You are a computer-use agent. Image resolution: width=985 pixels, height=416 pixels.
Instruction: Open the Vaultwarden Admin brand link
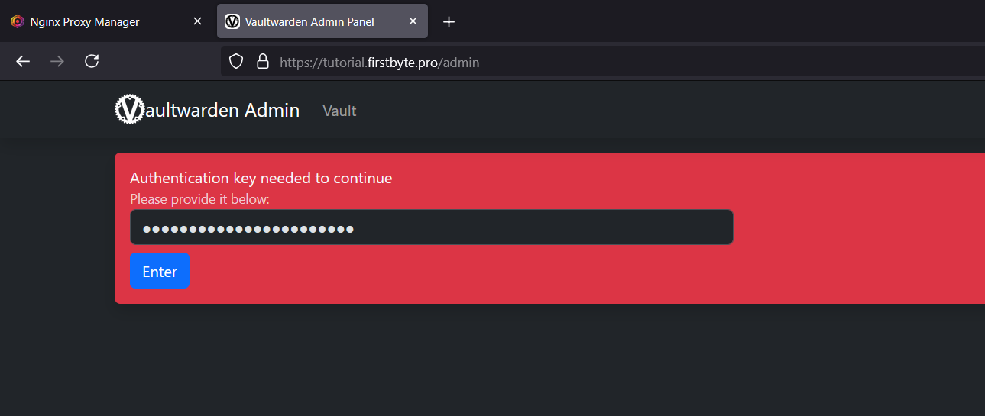tap(222, 111)
